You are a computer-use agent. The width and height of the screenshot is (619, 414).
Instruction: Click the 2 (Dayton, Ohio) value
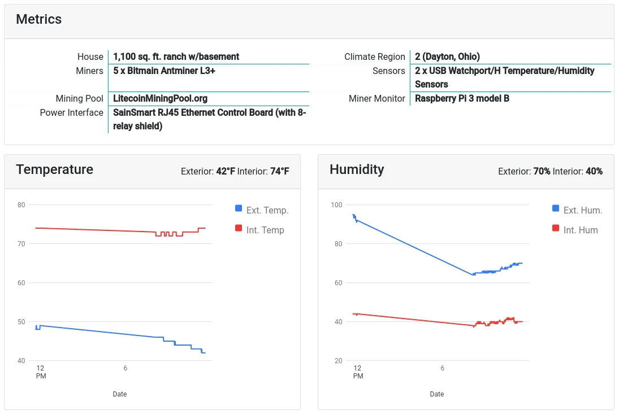tap(447, 57)
